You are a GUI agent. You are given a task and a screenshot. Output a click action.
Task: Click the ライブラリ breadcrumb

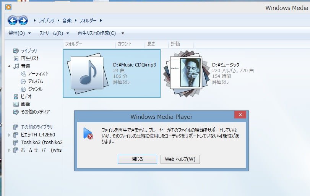coord(47,20)
